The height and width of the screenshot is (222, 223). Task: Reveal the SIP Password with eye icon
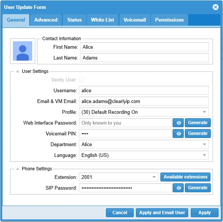[x=178, y=188]
